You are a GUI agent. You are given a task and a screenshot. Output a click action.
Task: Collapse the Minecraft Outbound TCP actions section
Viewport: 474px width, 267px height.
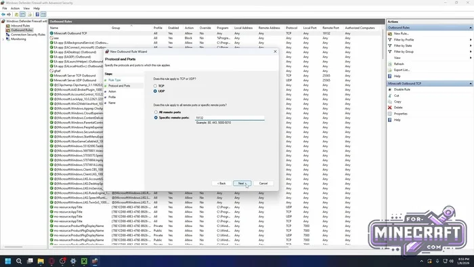(471, 83)
